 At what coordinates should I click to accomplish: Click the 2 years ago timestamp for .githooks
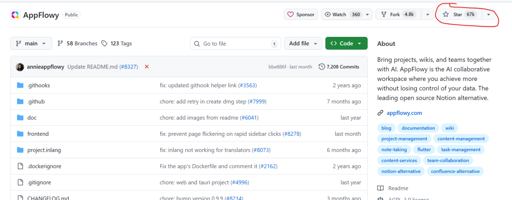point(347,85)
